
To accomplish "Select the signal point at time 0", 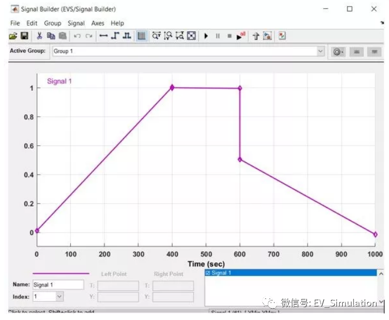I will click(x=37, y=231).
